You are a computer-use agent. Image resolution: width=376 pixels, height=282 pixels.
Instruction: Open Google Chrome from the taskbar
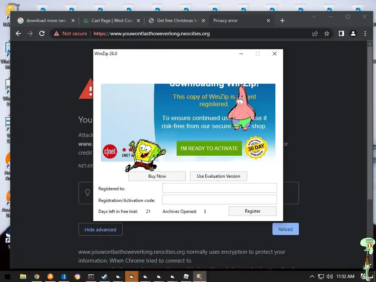37,276
